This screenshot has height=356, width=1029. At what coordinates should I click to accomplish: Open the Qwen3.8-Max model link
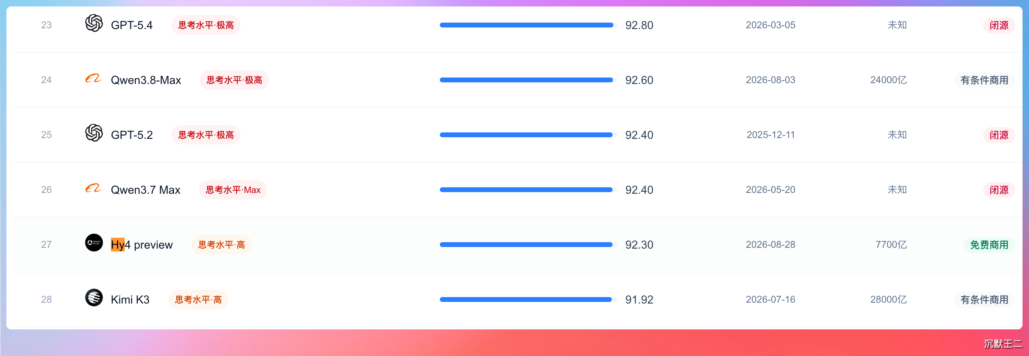point(146,80)
